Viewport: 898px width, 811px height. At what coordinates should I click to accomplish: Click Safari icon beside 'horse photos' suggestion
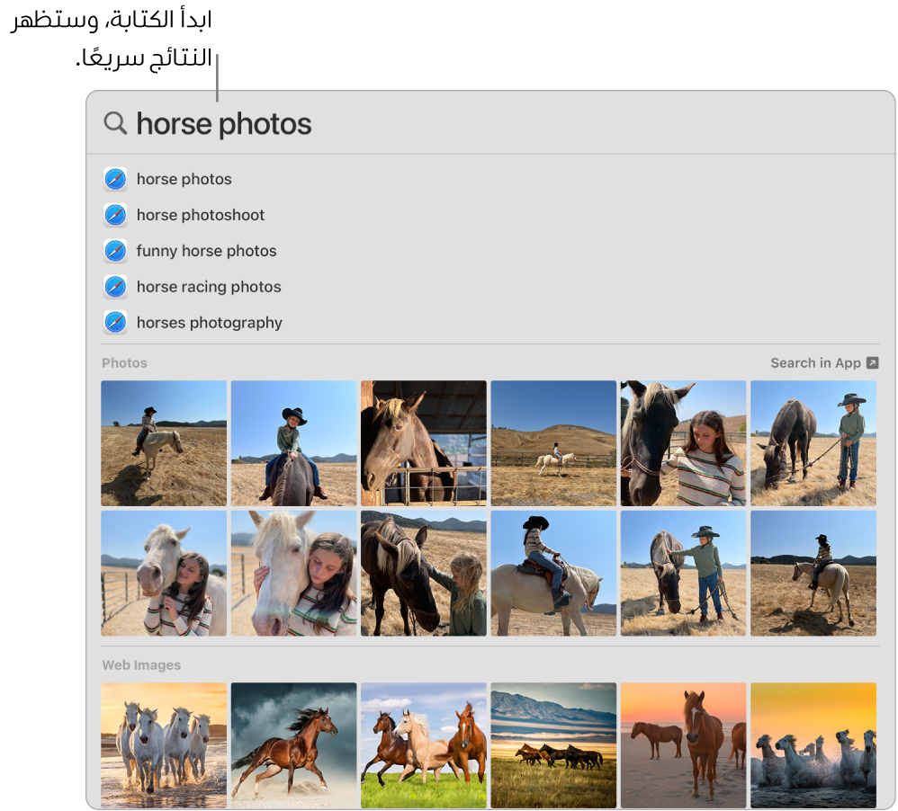coord(115,179)
